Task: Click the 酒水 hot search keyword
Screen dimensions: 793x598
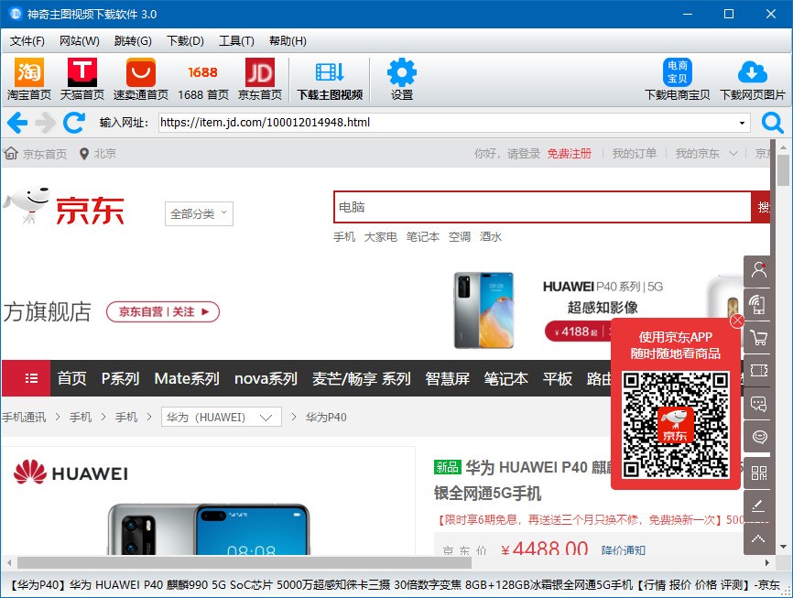Action: point(491,237)
